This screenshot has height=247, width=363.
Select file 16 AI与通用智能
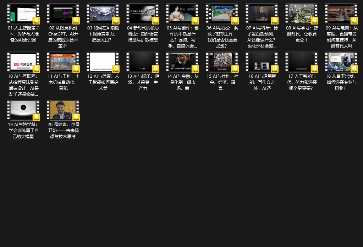262,62
